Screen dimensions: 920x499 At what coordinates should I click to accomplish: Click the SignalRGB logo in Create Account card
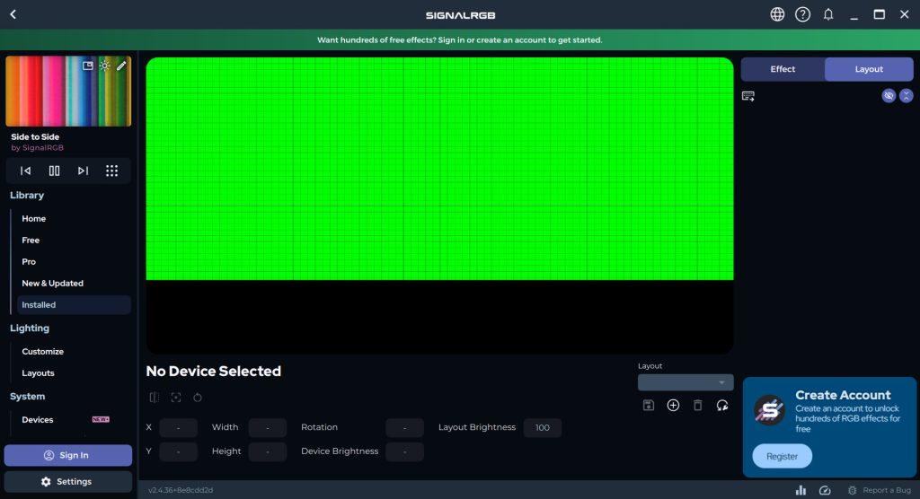(769, 410)
